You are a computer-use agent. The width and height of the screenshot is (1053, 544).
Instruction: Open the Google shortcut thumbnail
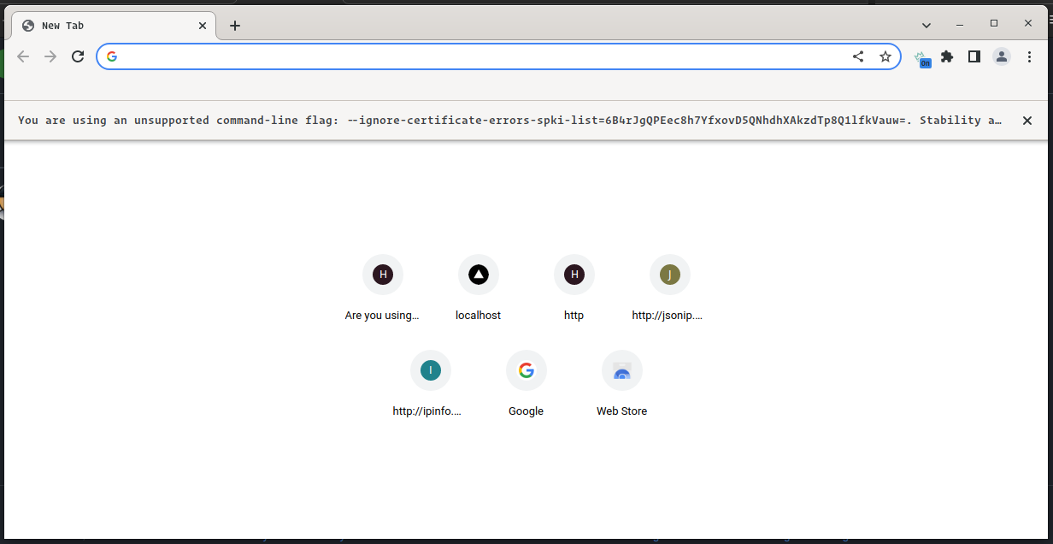tap(526, 370)
